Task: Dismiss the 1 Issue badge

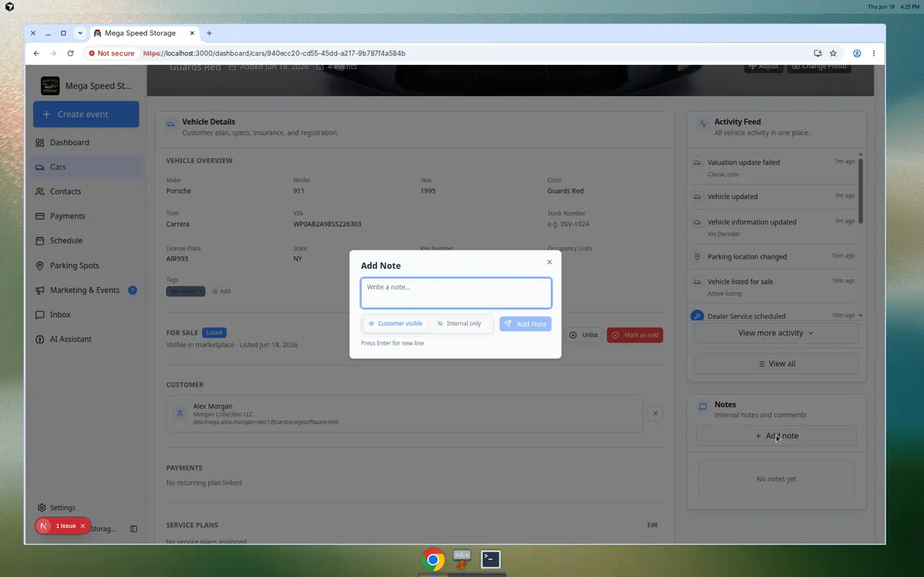Action: pyautogui.click(x=82, y=526)
